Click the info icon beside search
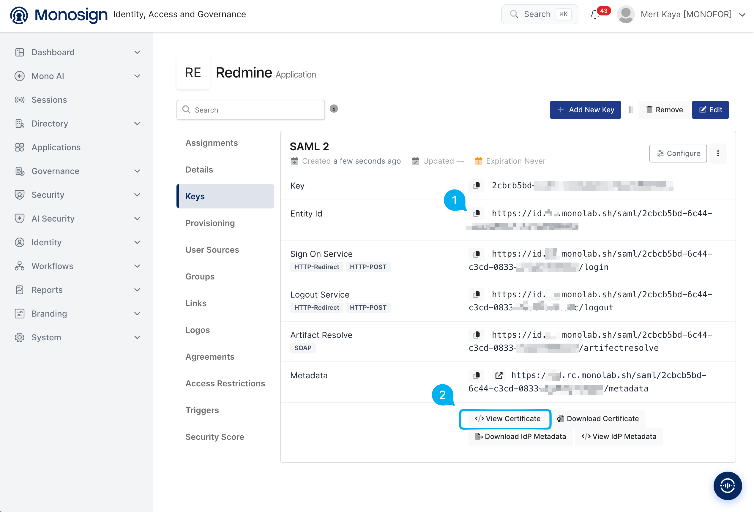 coord(334,109)
